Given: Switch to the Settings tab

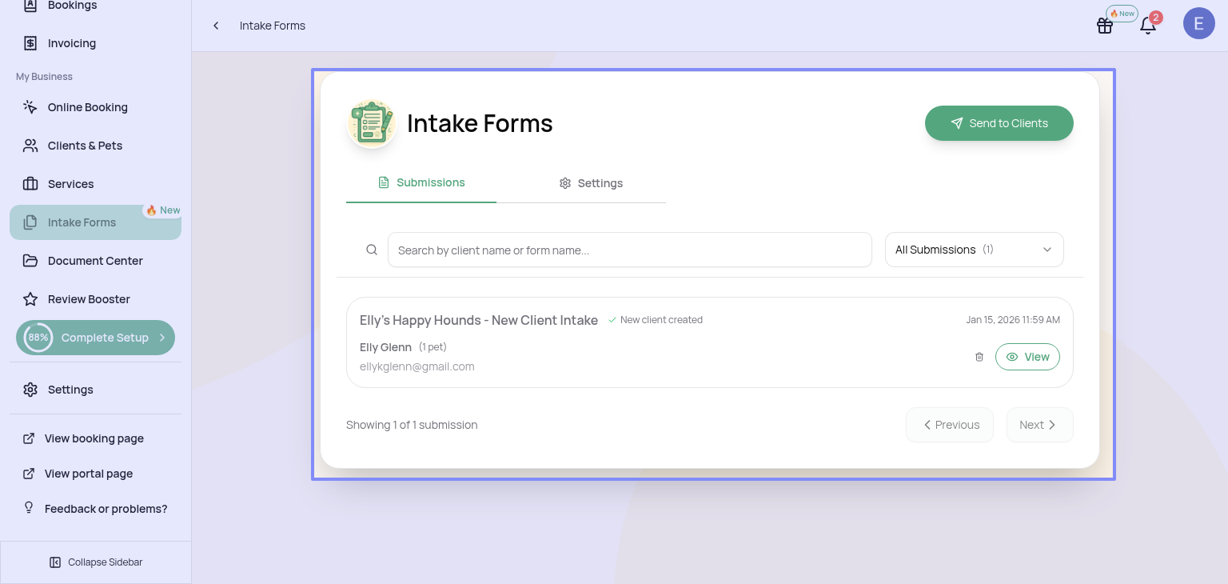Looking at the screenshot, I should point(591,183).
